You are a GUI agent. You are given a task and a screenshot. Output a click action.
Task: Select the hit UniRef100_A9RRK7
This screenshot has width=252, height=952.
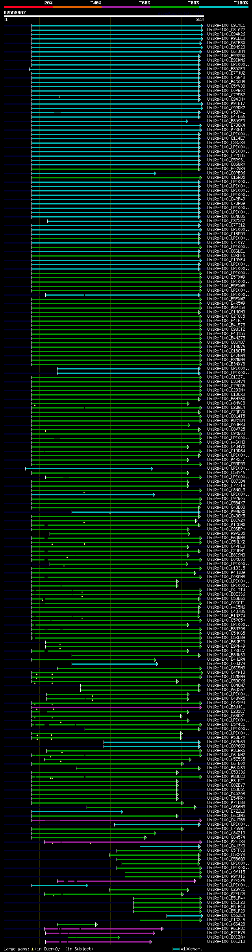click(x=226, y=108)
